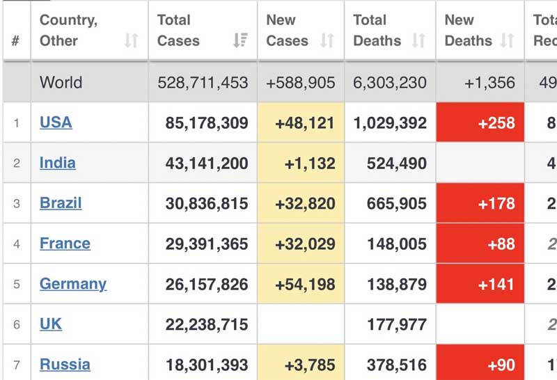This screenshot has width=557, height=380.
Task: Select USA new deaths red cell
Action: pos(480,123)
